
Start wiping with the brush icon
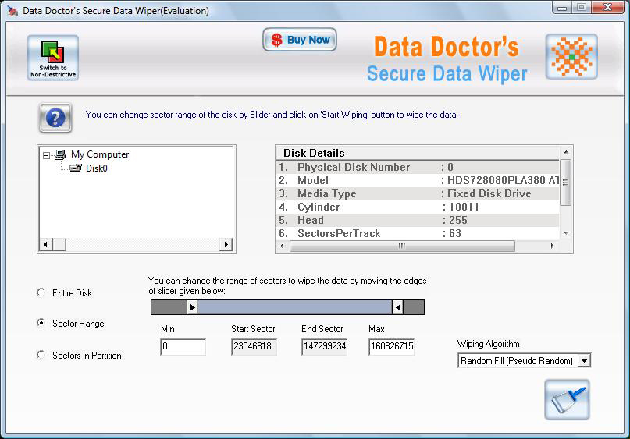(x=567, y=399)
